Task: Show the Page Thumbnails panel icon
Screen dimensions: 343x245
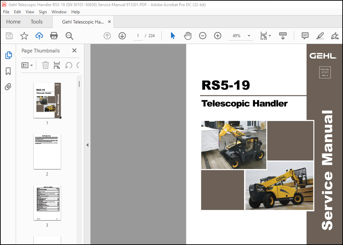Action: point(9,55)
